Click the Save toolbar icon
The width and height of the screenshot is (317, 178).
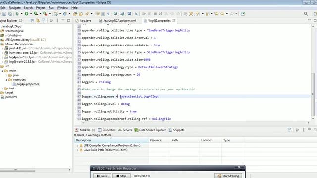4,14
